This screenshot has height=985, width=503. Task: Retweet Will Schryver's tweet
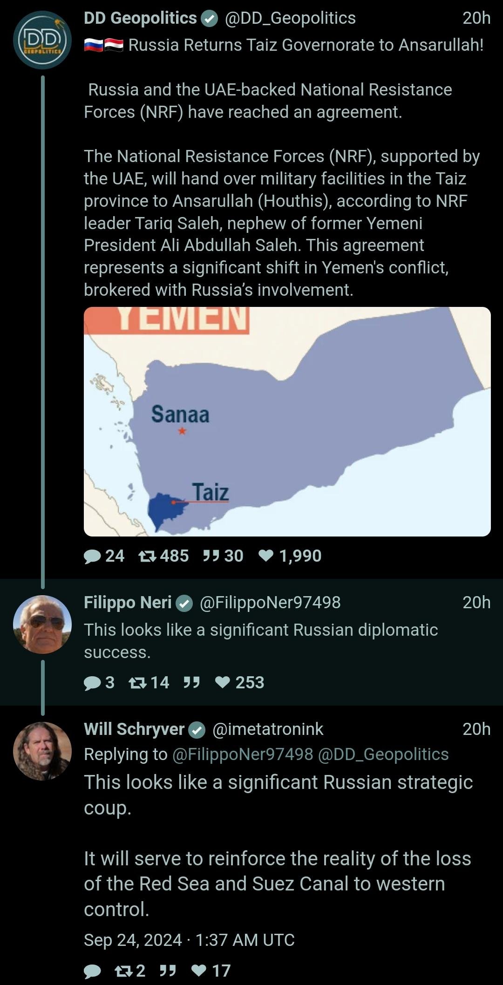pyautogui.click(x=123, y=971)
